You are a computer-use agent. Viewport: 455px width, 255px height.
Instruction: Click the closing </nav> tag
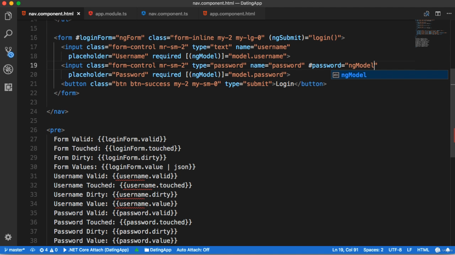57,111
